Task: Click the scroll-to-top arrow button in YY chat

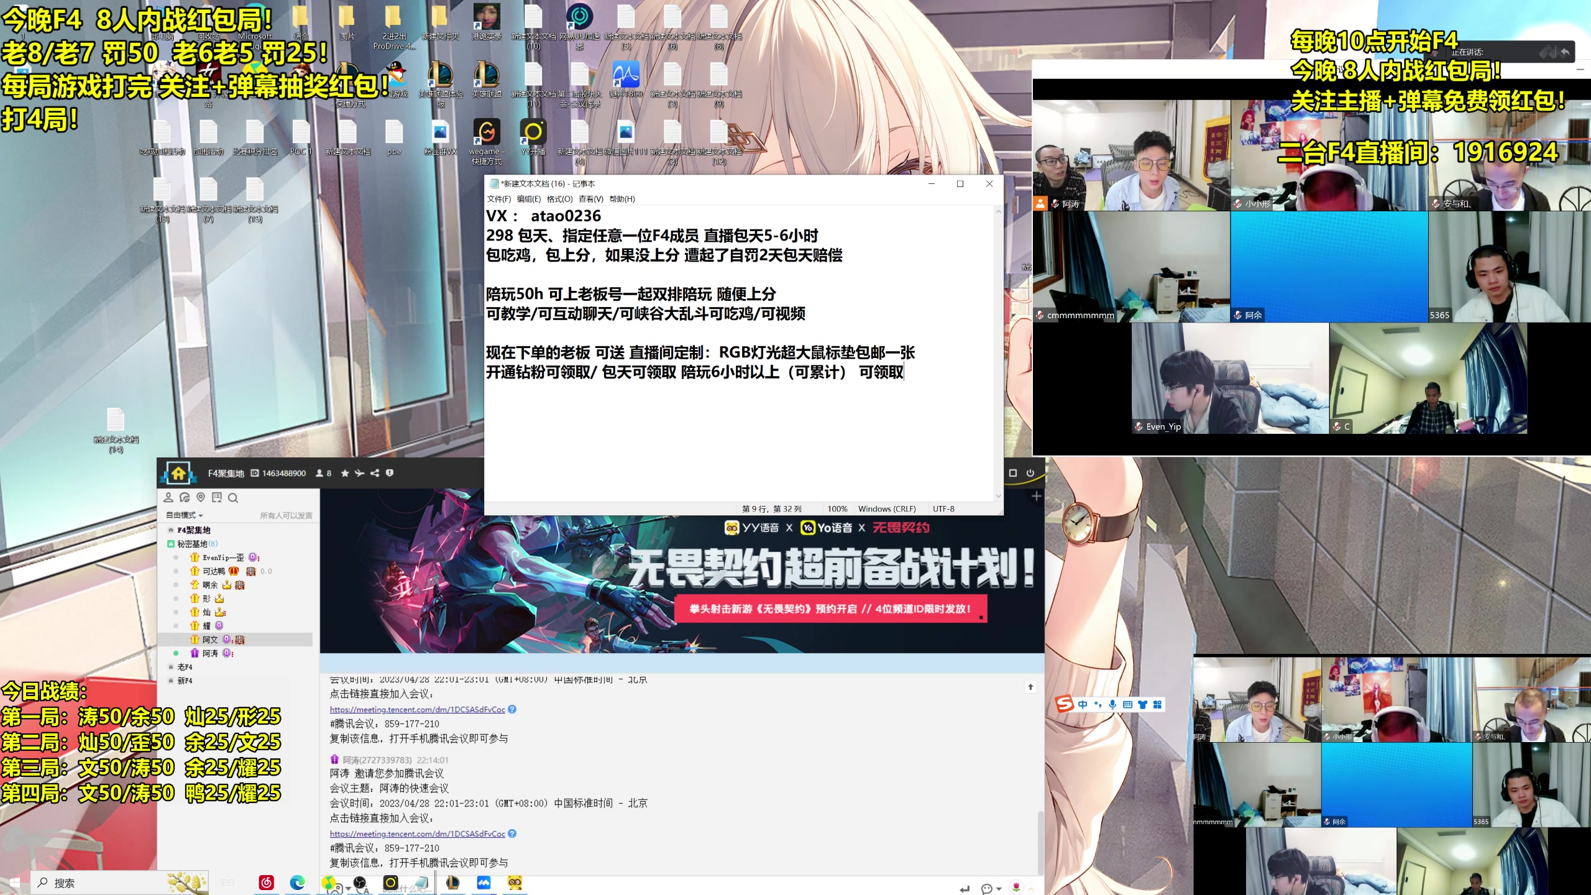Action: 1030,687
